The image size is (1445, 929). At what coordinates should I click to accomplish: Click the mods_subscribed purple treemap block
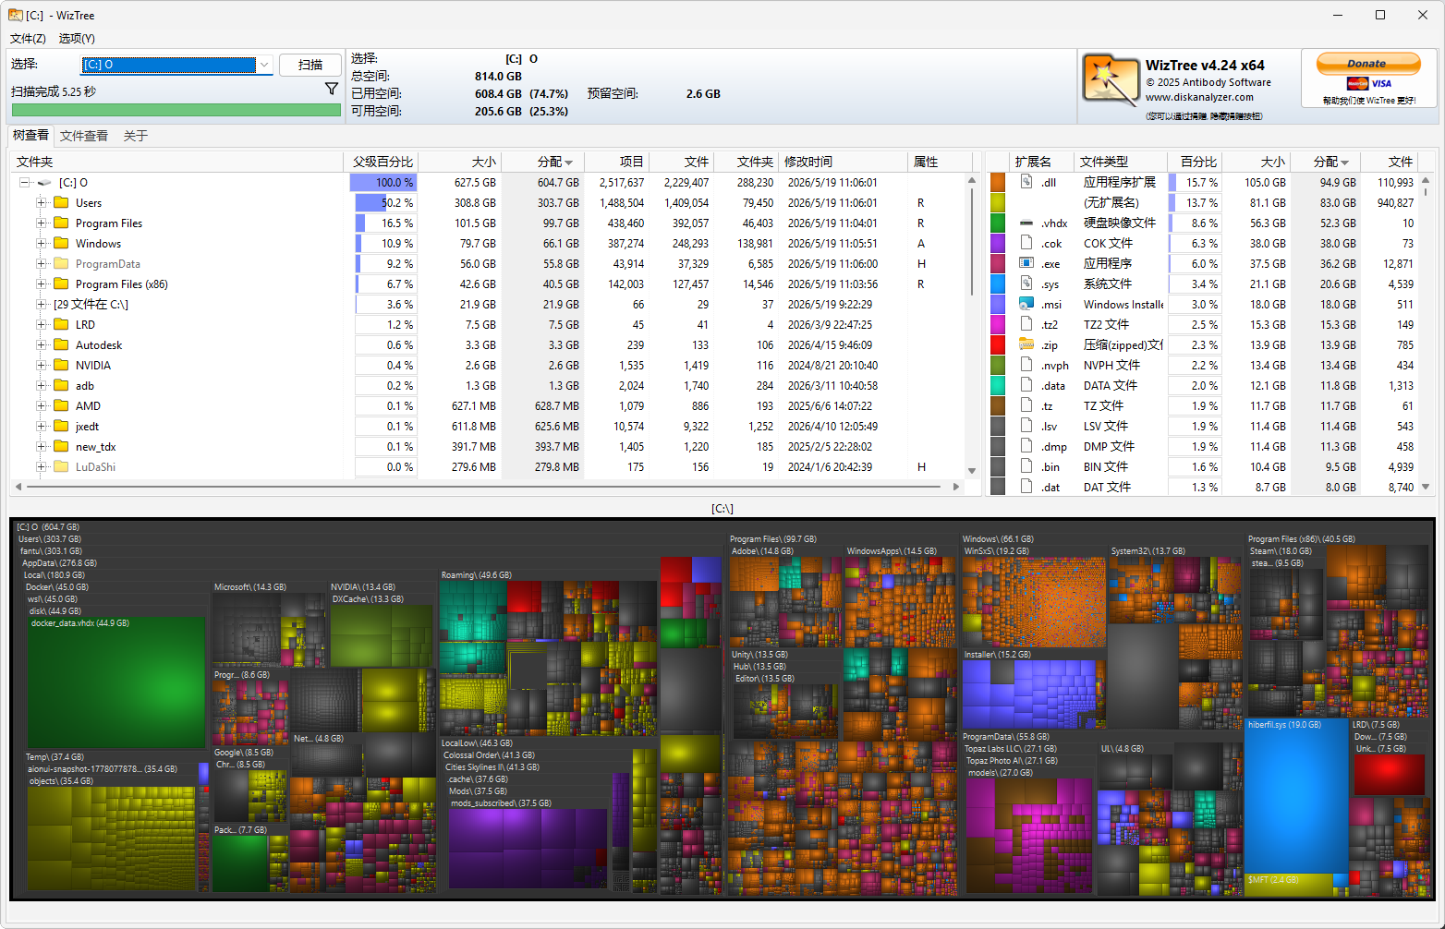528,848
